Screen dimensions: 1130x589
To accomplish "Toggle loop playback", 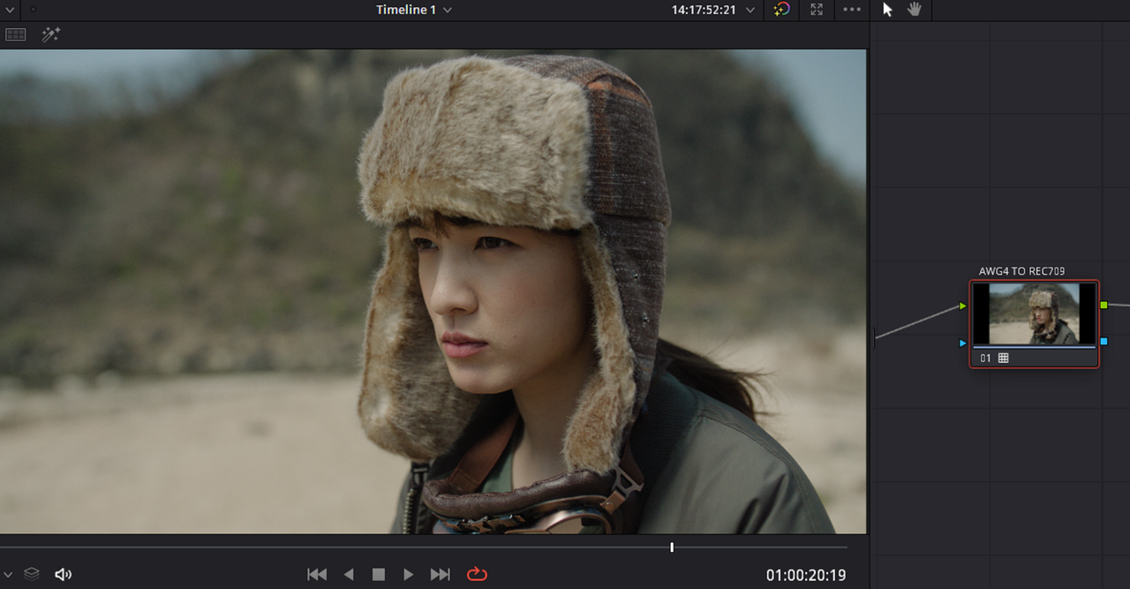I will coord(477,574).
